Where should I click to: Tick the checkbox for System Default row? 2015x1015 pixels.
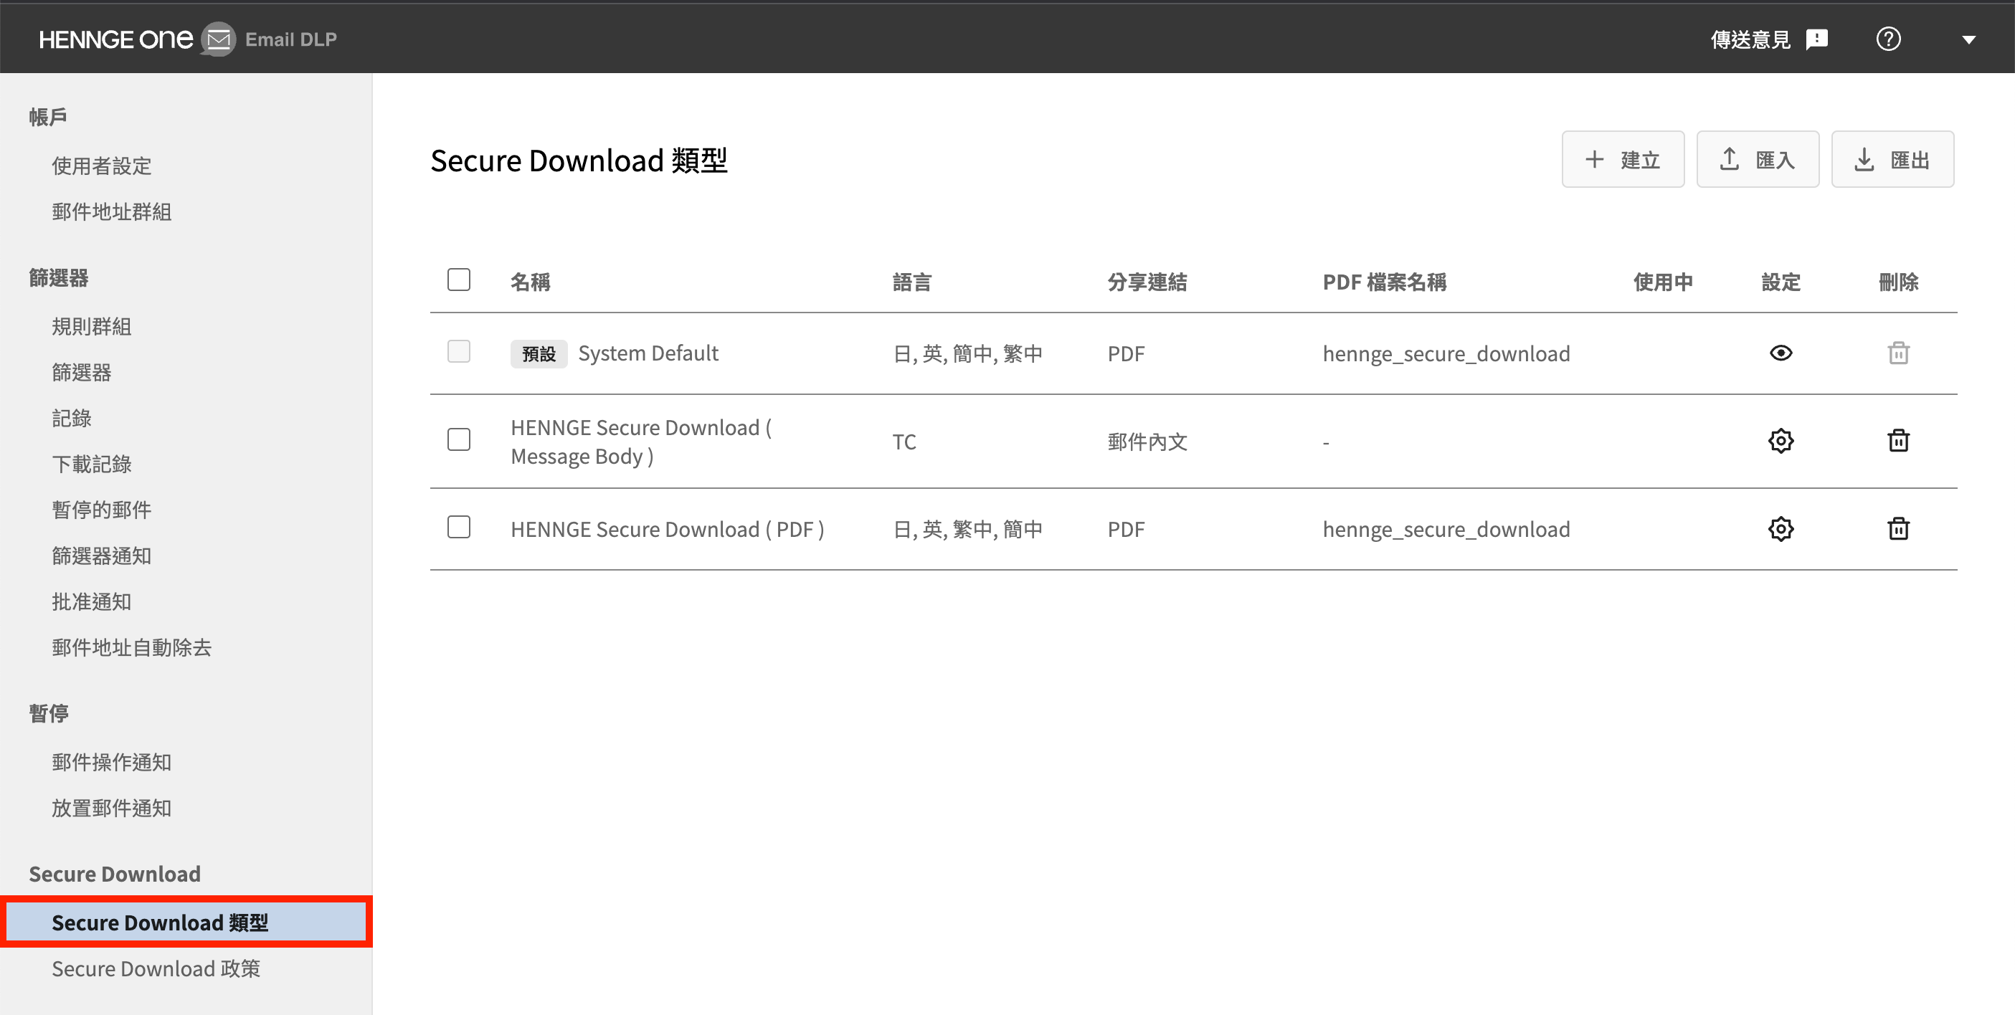coord(459,352)
